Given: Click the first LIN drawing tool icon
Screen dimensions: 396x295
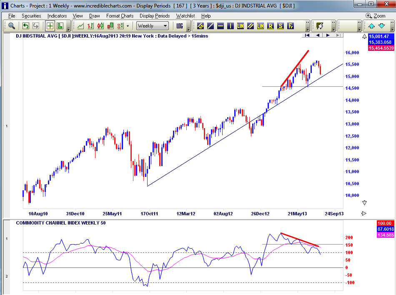Looking at the screenshot, I should (241, 26).
